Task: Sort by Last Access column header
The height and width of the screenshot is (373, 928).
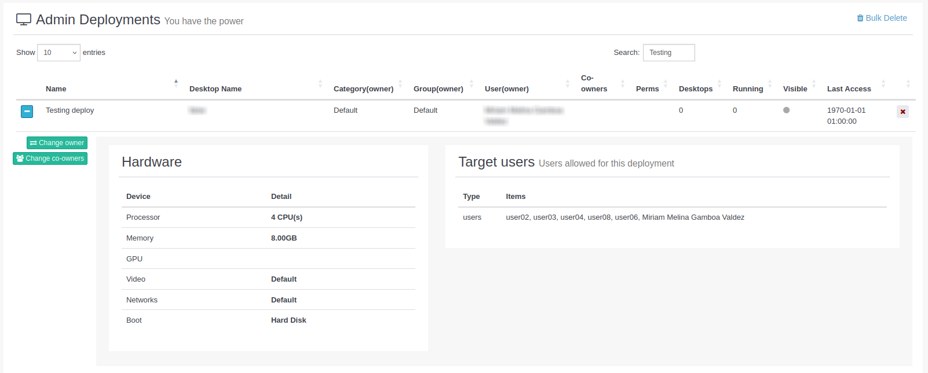Action: 849,89
